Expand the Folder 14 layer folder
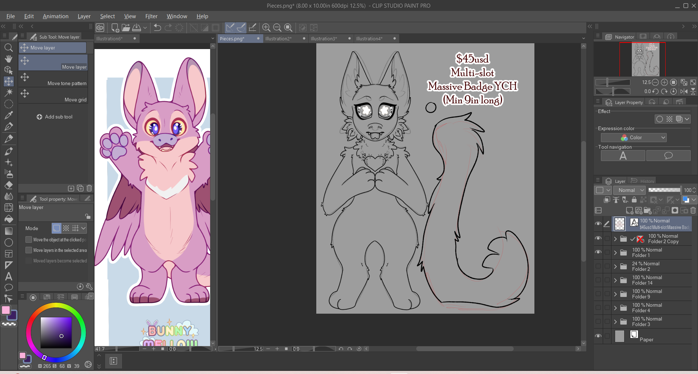The height and width of the screenshot is (374, 698). click(615, 280)
